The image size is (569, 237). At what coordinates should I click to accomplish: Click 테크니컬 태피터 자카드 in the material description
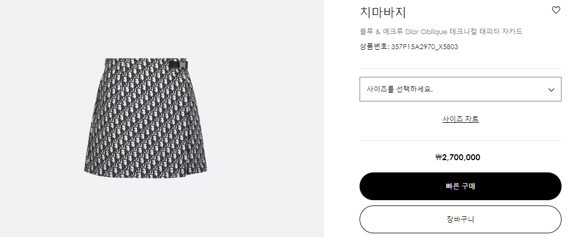click(486, 31)
